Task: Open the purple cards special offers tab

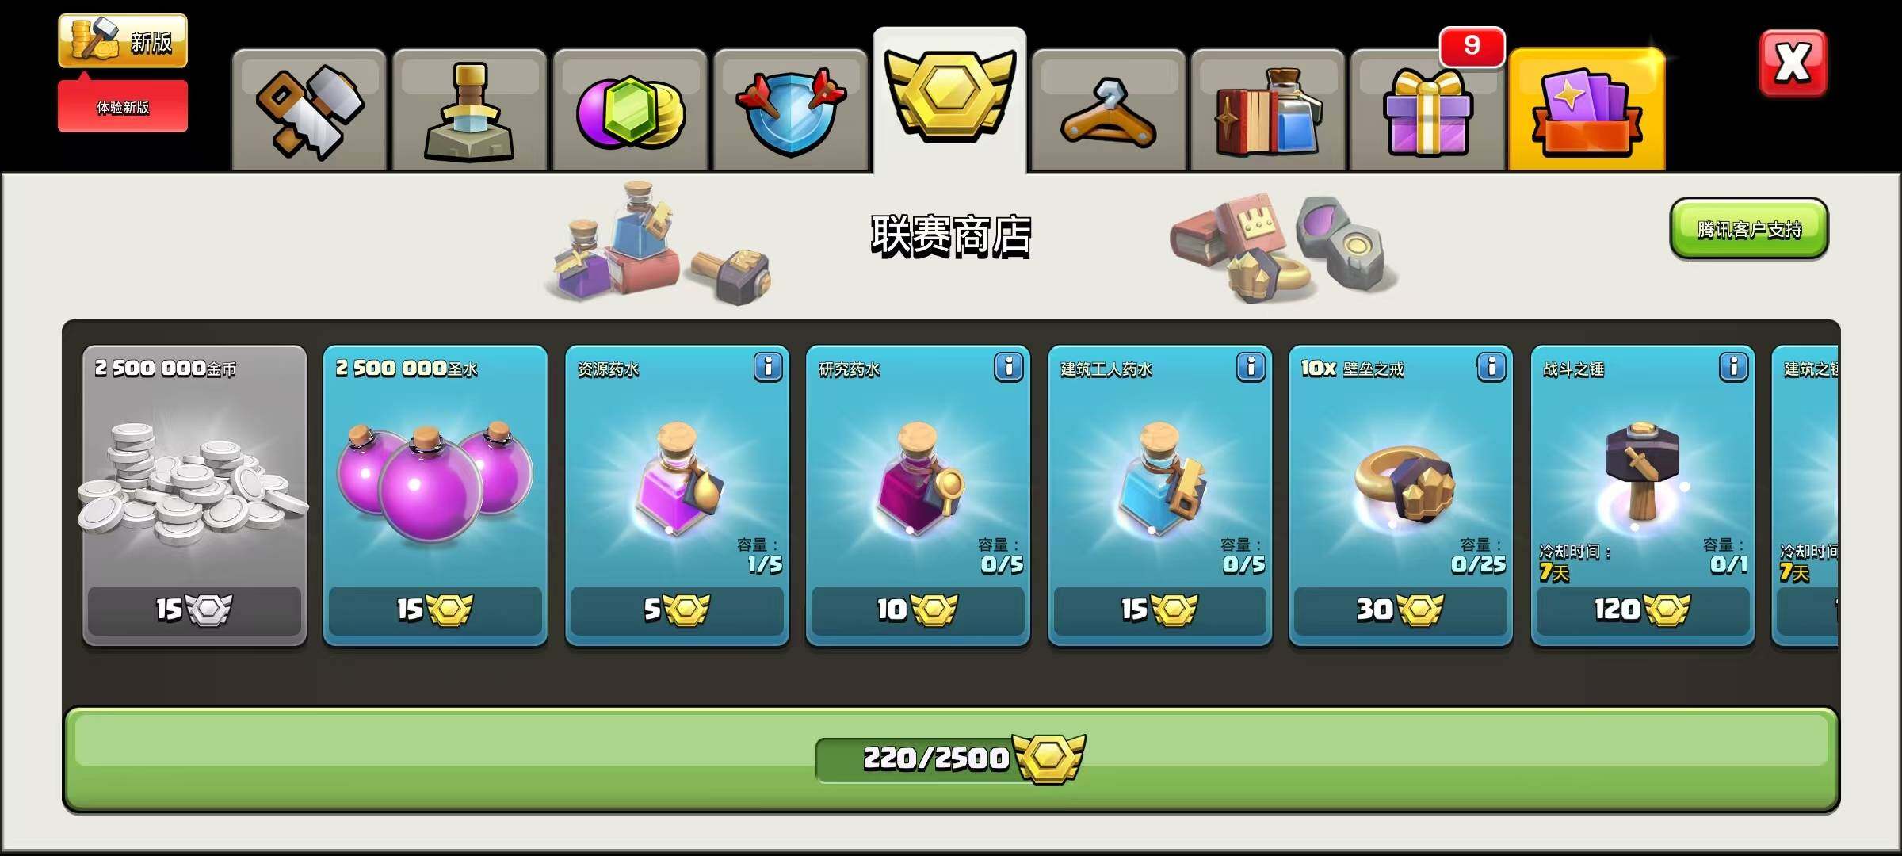Action: pyautogui.click(x=1587, y=110)
